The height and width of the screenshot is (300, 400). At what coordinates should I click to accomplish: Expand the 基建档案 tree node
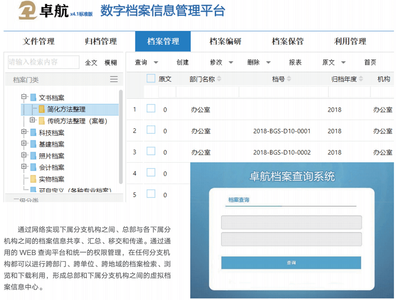(x=24, y=143)
